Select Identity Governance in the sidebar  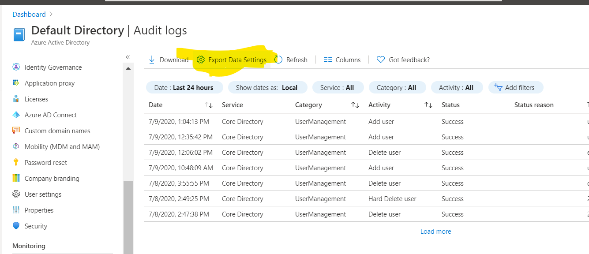coord(53,67)
